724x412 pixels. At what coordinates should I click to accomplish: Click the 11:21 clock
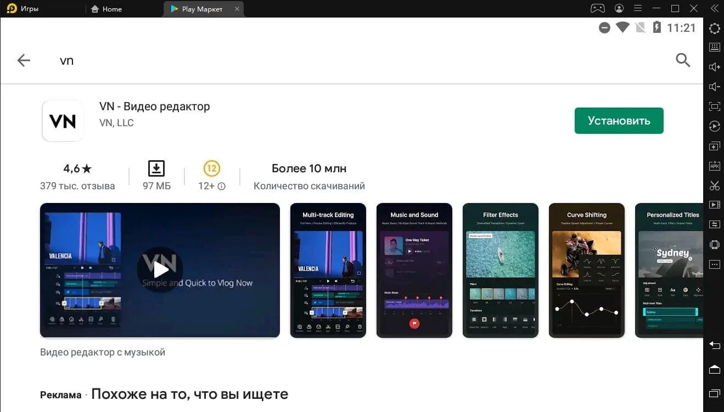[x=681, y=28]
